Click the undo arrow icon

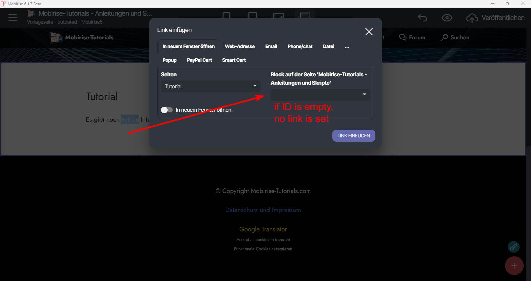tap(422, 18)
